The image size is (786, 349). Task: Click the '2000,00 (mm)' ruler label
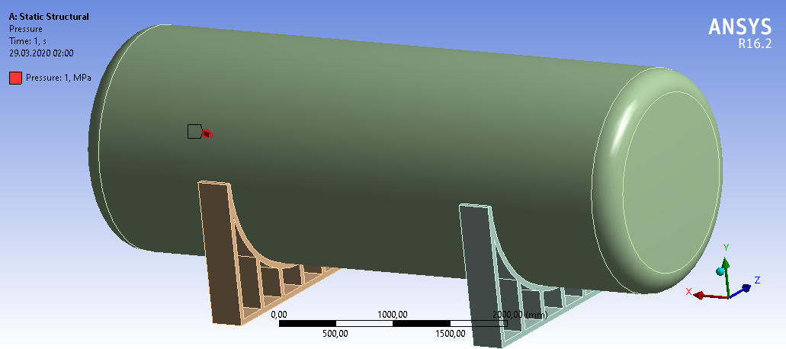(521, 315)
